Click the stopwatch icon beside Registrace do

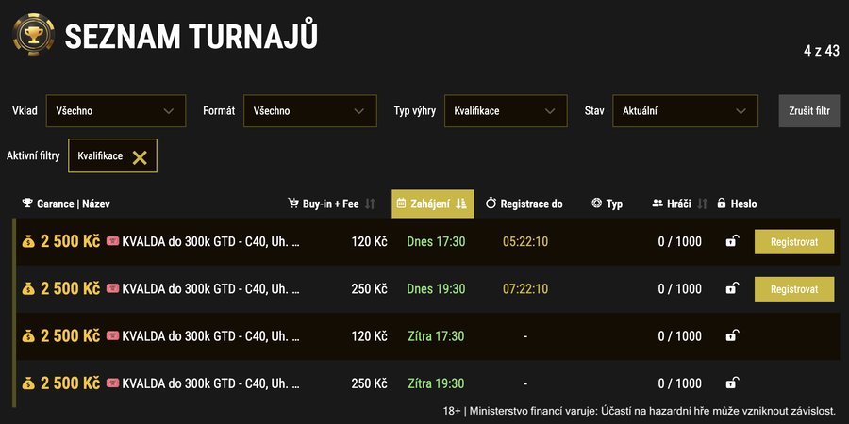(x=491, y=204)
